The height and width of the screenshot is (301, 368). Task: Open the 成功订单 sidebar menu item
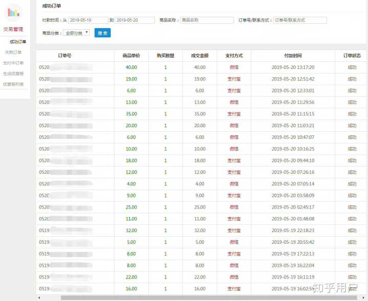click(18, 42)
